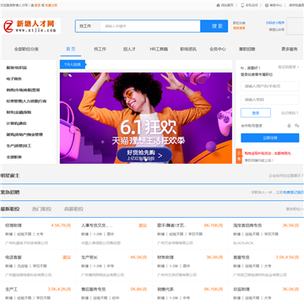This screenshot has width=304, height=304.
Task: Click the outlined 登录 button
Action: (256, 113)
